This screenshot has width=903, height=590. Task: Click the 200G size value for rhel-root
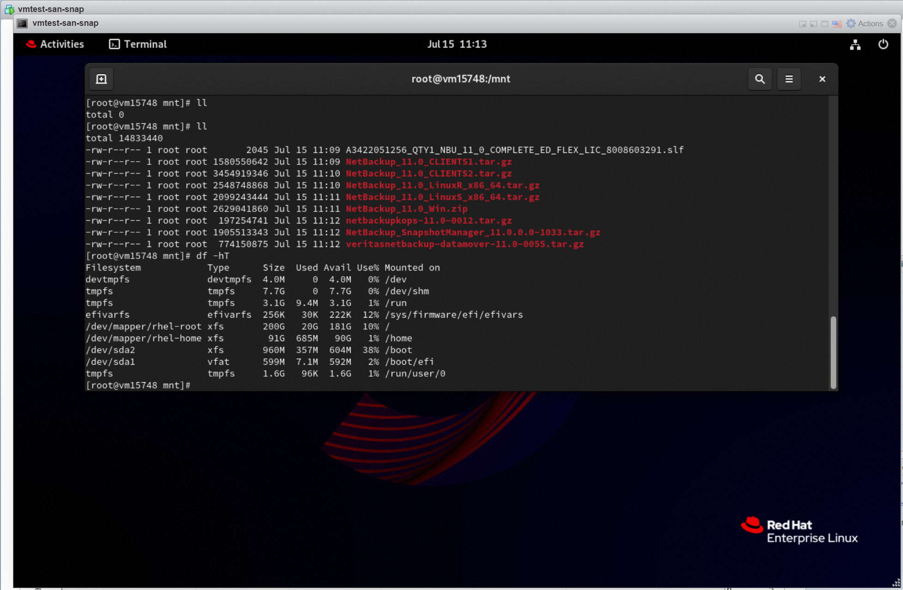pyautogui.click(x=274, y=327)
